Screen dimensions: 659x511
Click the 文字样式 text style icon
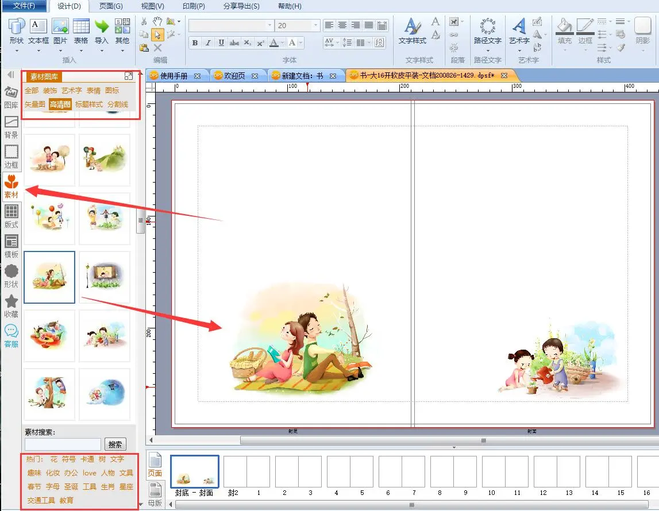(x=413, y=26)
